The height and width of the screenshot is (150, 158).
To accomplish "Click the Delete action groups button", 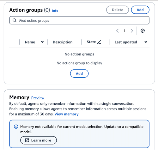I will tap(118, 10).
